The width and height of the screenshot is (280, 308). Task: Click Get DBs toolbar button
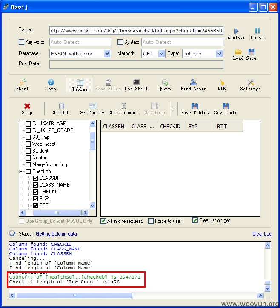click(61, 109)
